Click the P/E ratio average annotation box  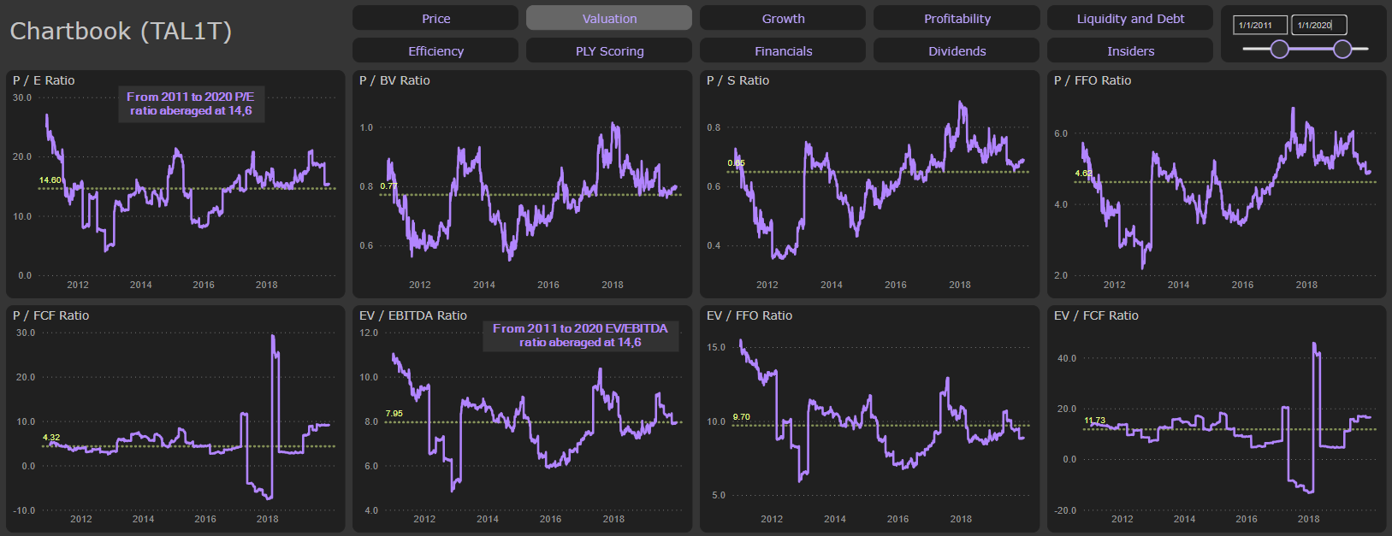coord(191,103)
